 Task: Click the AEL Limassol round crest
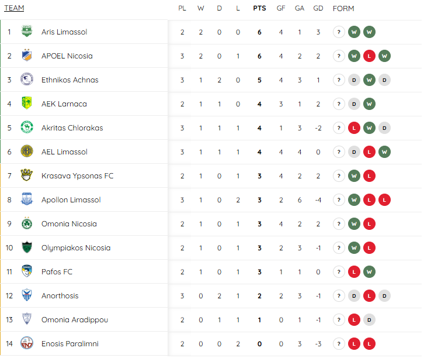pyautogui.click(x=27, y=151)
